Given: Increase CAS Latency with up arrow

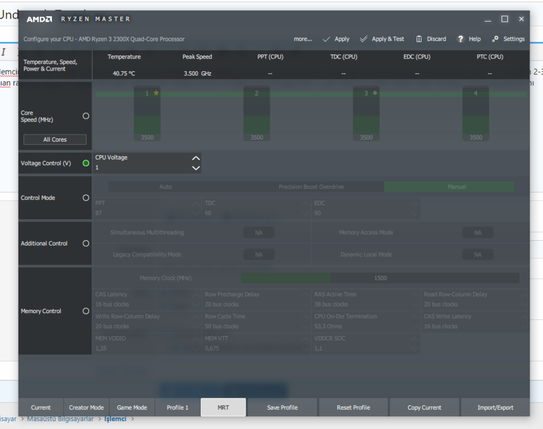Looking at the screenshot, I should 195,295.
